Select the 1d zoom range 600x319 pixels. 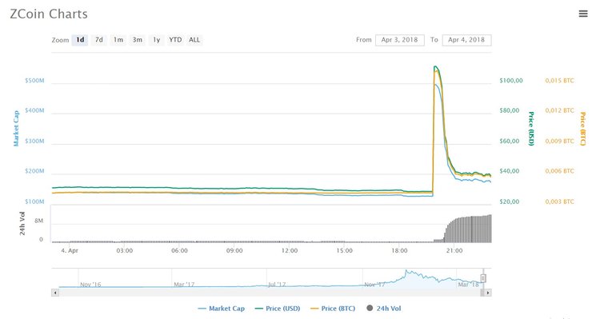[80, 40]
